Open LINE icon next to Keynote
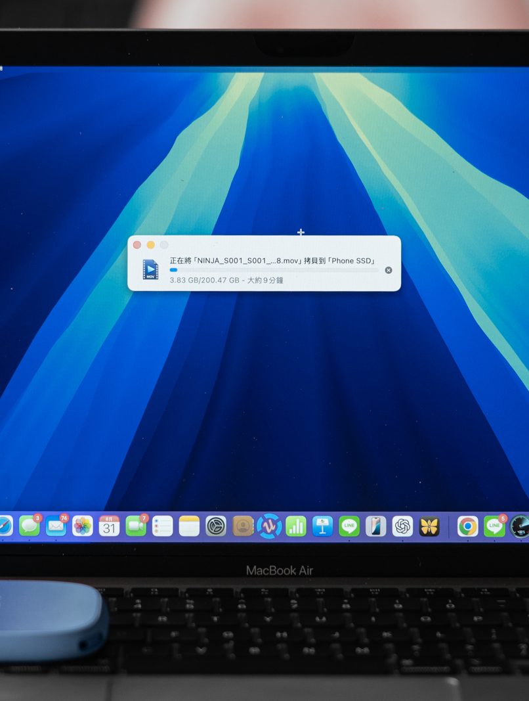 click(349, 526)
